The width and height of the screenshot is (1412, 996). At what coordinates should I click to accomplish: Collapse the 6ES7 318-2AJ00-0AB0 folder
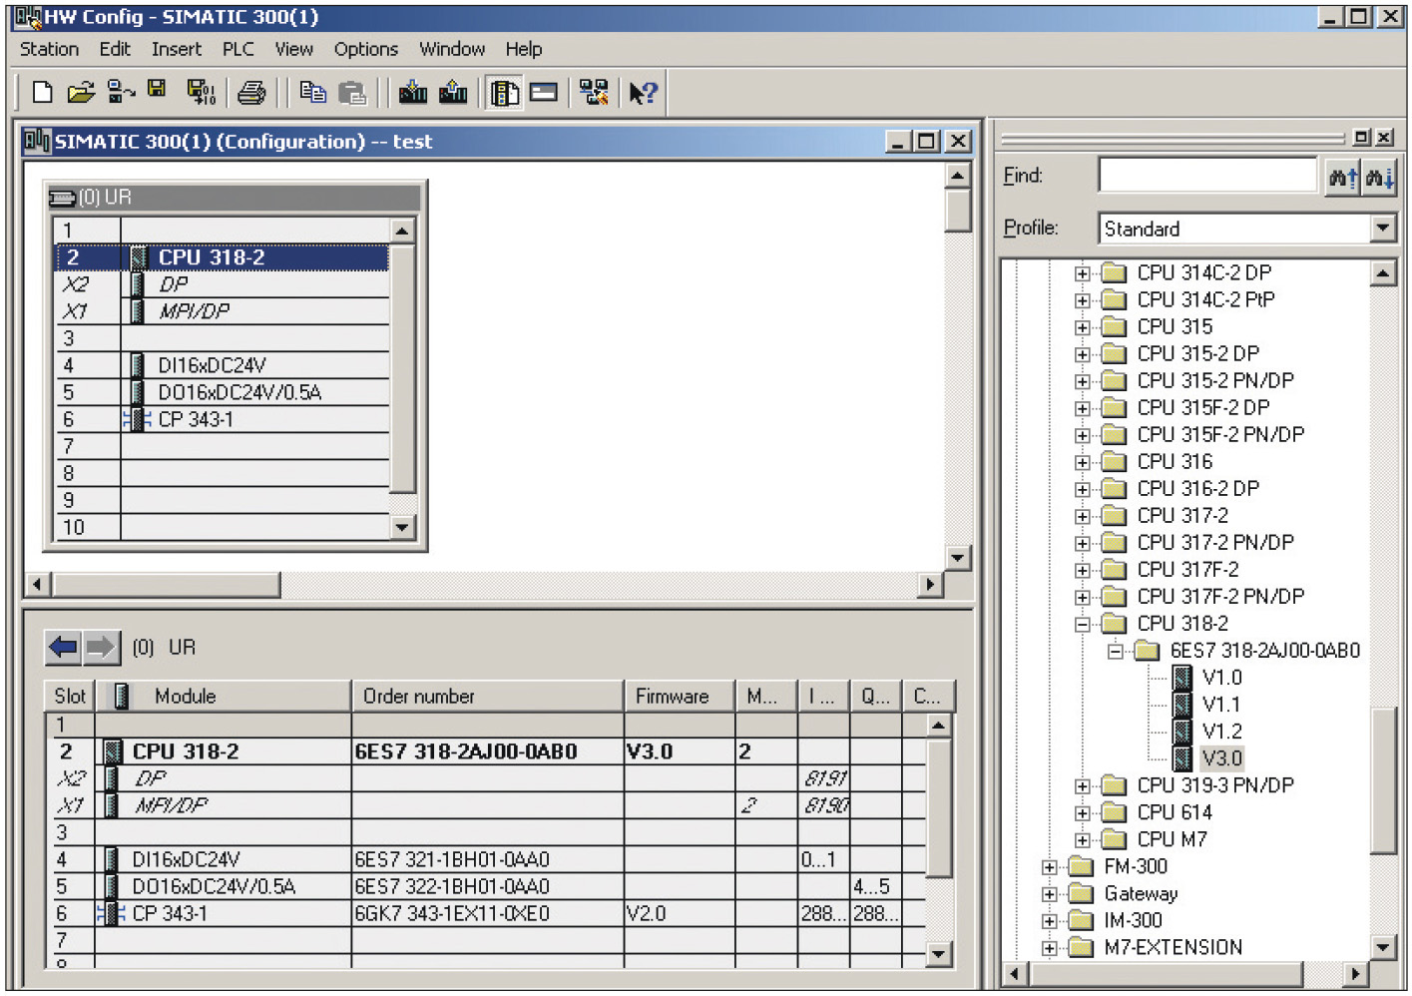(x=1116, y=651)
